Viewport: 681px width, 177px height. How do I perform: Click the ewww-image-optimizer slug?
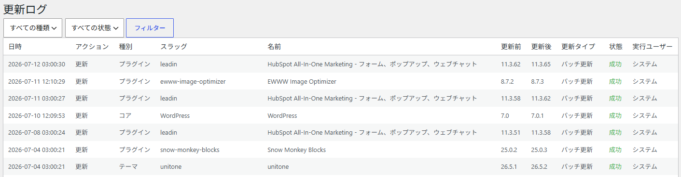[193, 81]
